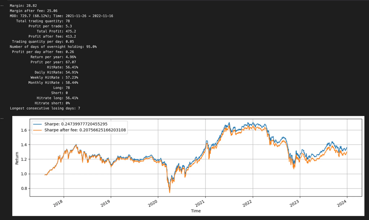
Task: Click the Margin: 28.82 output line
Action: [x=23, y=5]
